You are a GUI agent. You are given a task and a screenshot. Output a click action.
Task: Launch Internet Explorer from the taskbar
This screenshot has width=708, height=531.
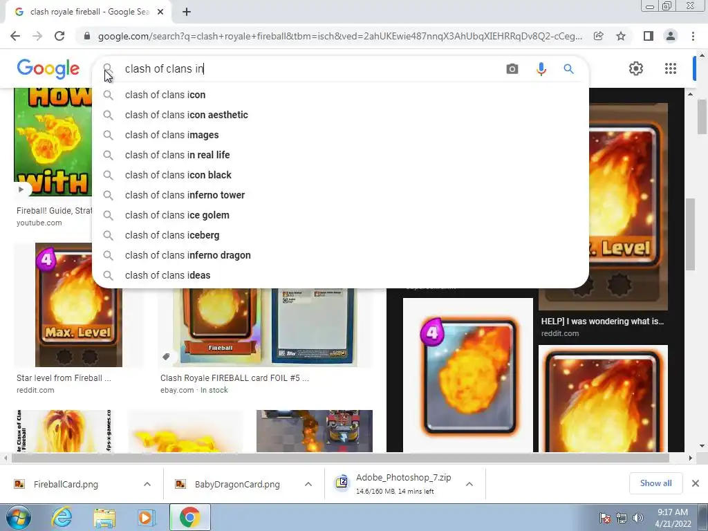tap(62, 517)
